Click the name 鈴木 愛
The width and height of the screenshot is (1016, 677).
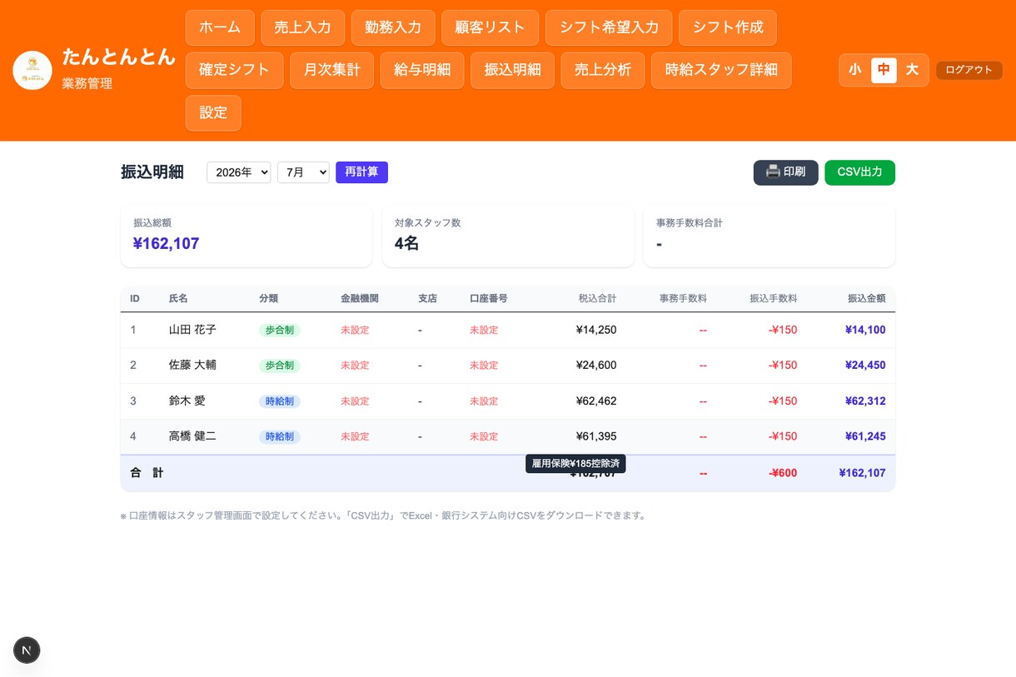pyautogui.click(x=187, y=401)
